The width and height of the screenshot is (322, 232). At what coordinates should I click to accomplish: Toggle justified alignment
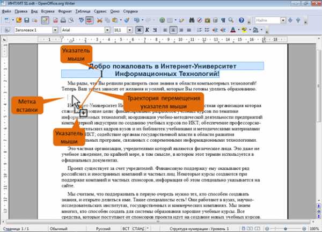click(189, 30)
